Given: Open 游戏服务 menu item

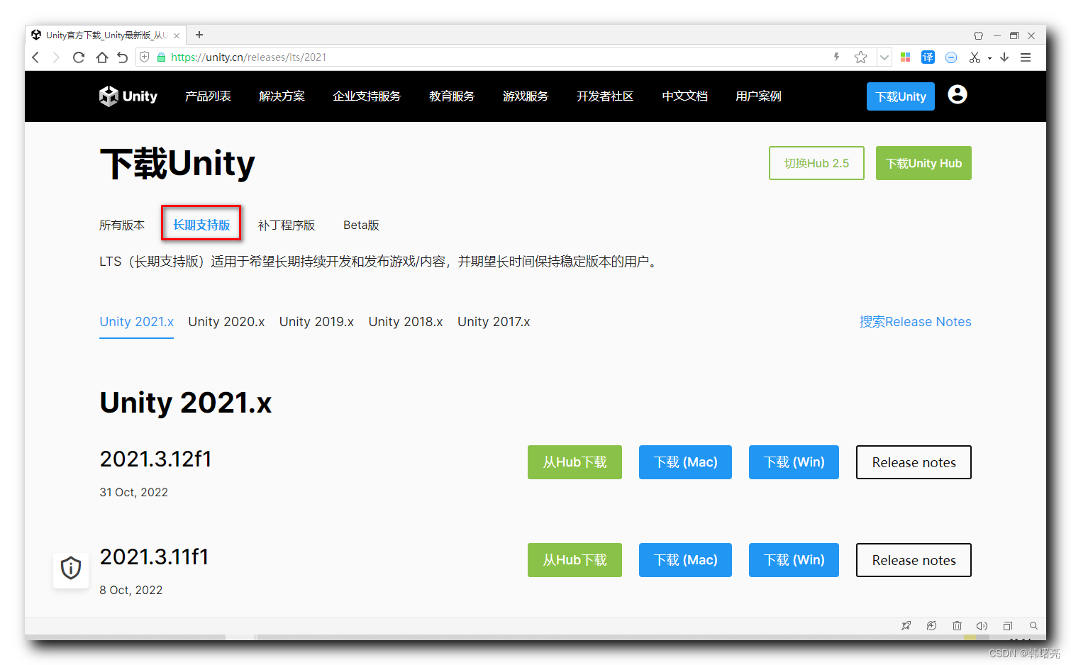Looking at the screenshot, I should point(526,96).
